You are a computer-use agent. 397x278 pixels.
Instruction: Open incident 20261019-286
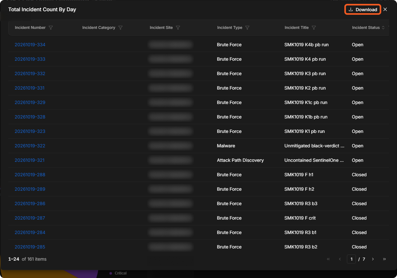point(30,204)
